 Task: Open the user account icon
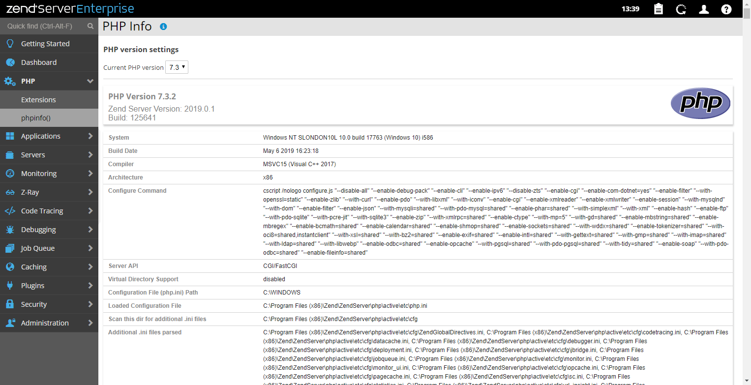coord(704,9)
